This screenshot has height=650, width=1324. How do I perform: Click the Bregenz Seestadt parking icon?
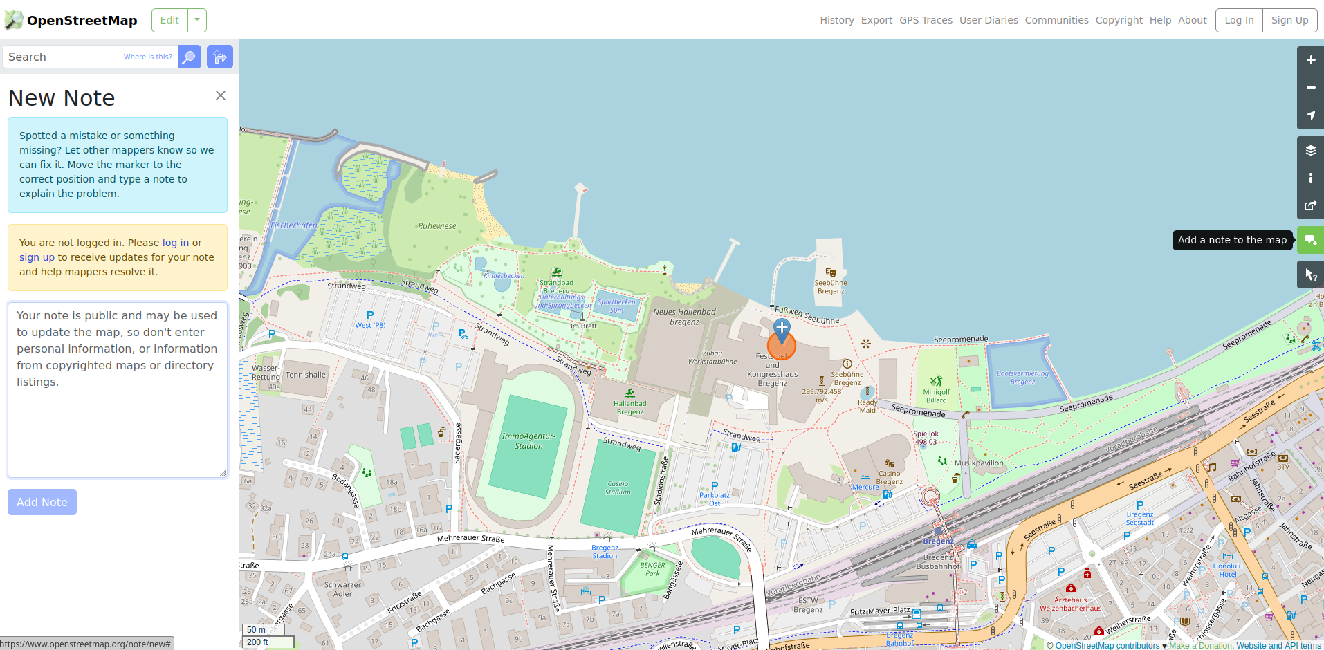pos(1140,505)
